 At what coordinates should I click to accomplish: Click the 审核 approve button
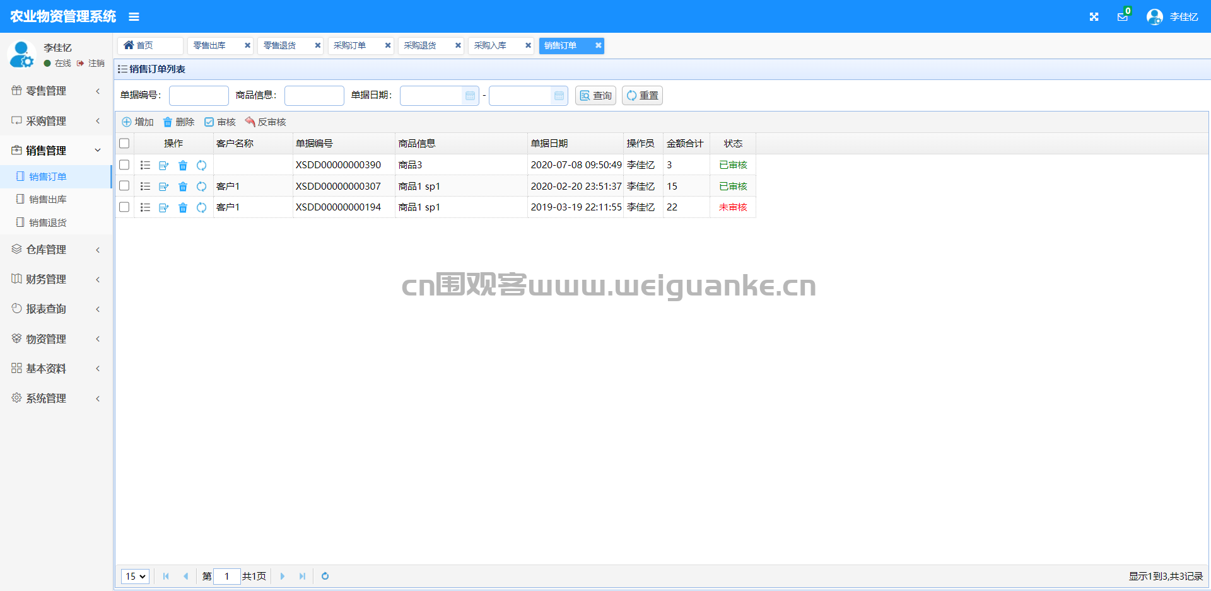220,122
